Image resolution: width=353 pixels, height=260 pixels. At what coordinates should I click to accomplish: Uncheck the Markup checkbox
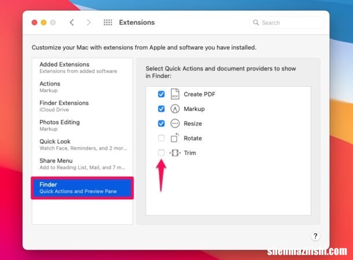[x=161, y=109]
